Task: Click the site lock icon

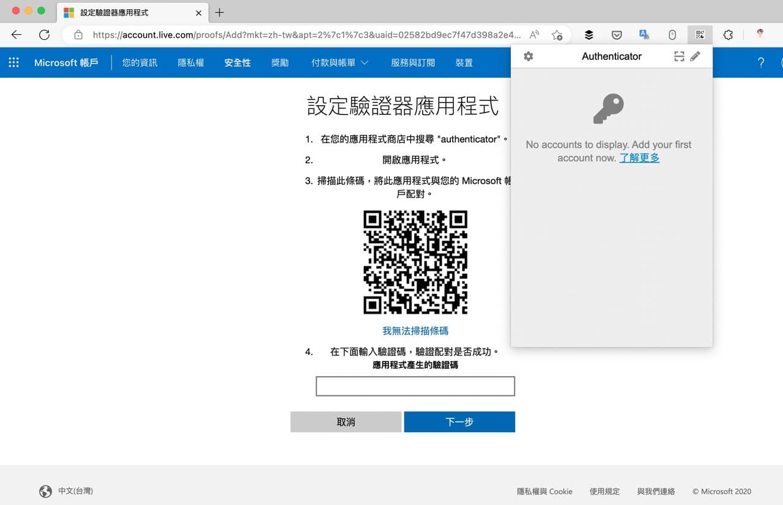Action: coord(78,35)
